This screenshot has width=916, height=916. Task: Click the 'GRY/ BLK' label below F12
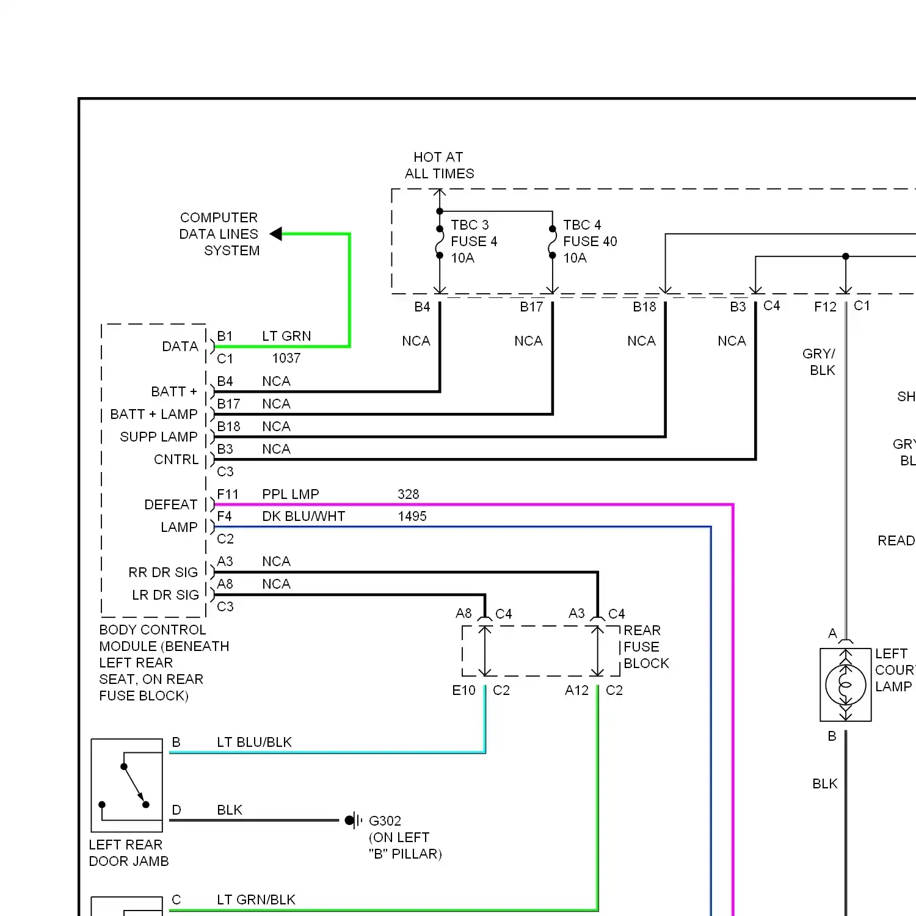tap(820, 362)
